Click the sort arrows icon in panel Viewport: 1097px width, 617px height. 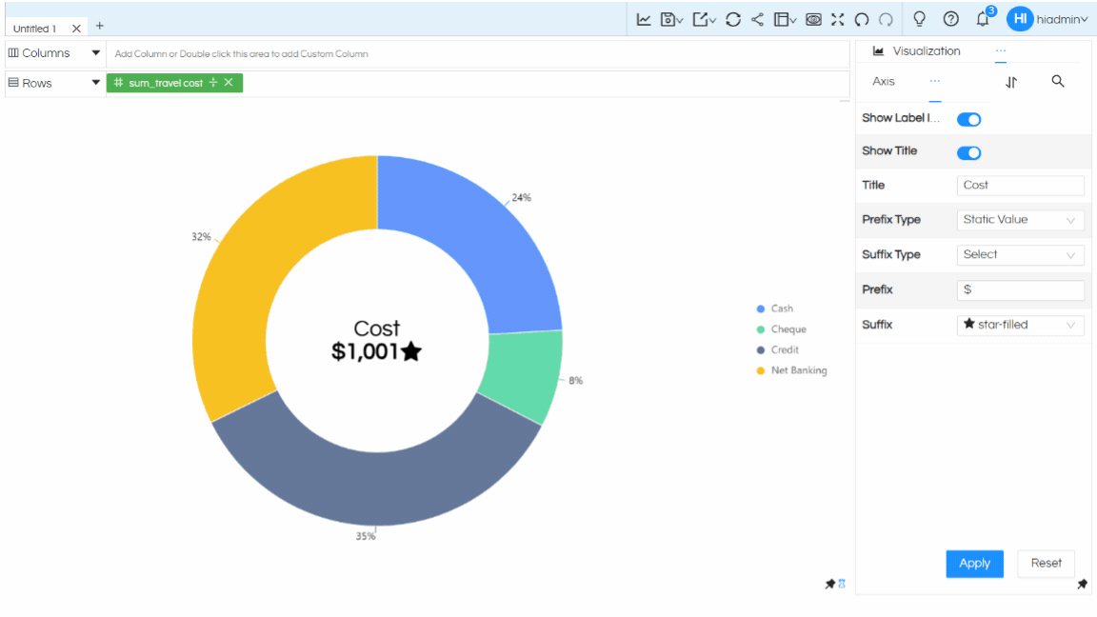pos(1011,82)
